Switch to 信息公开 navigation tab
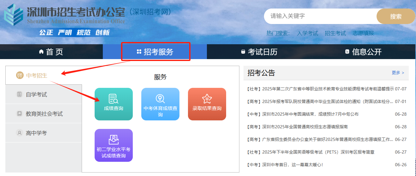This screenshot has width=416, height=176. (x=363, y=52)
